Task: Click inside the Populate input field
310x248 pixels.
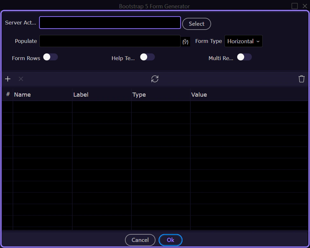Action: click(x=110, y=41)
